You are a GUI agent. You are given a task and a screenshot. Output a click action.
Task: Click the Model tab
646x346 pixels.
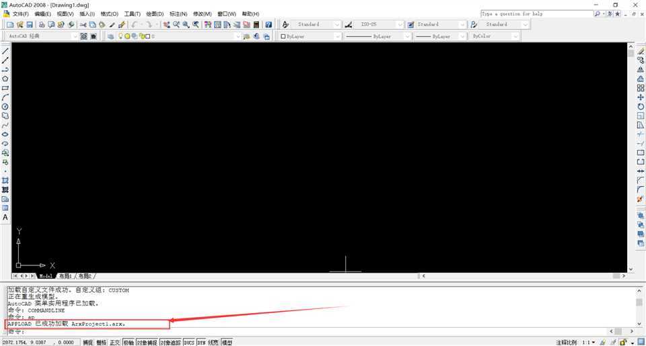(45, 276)
